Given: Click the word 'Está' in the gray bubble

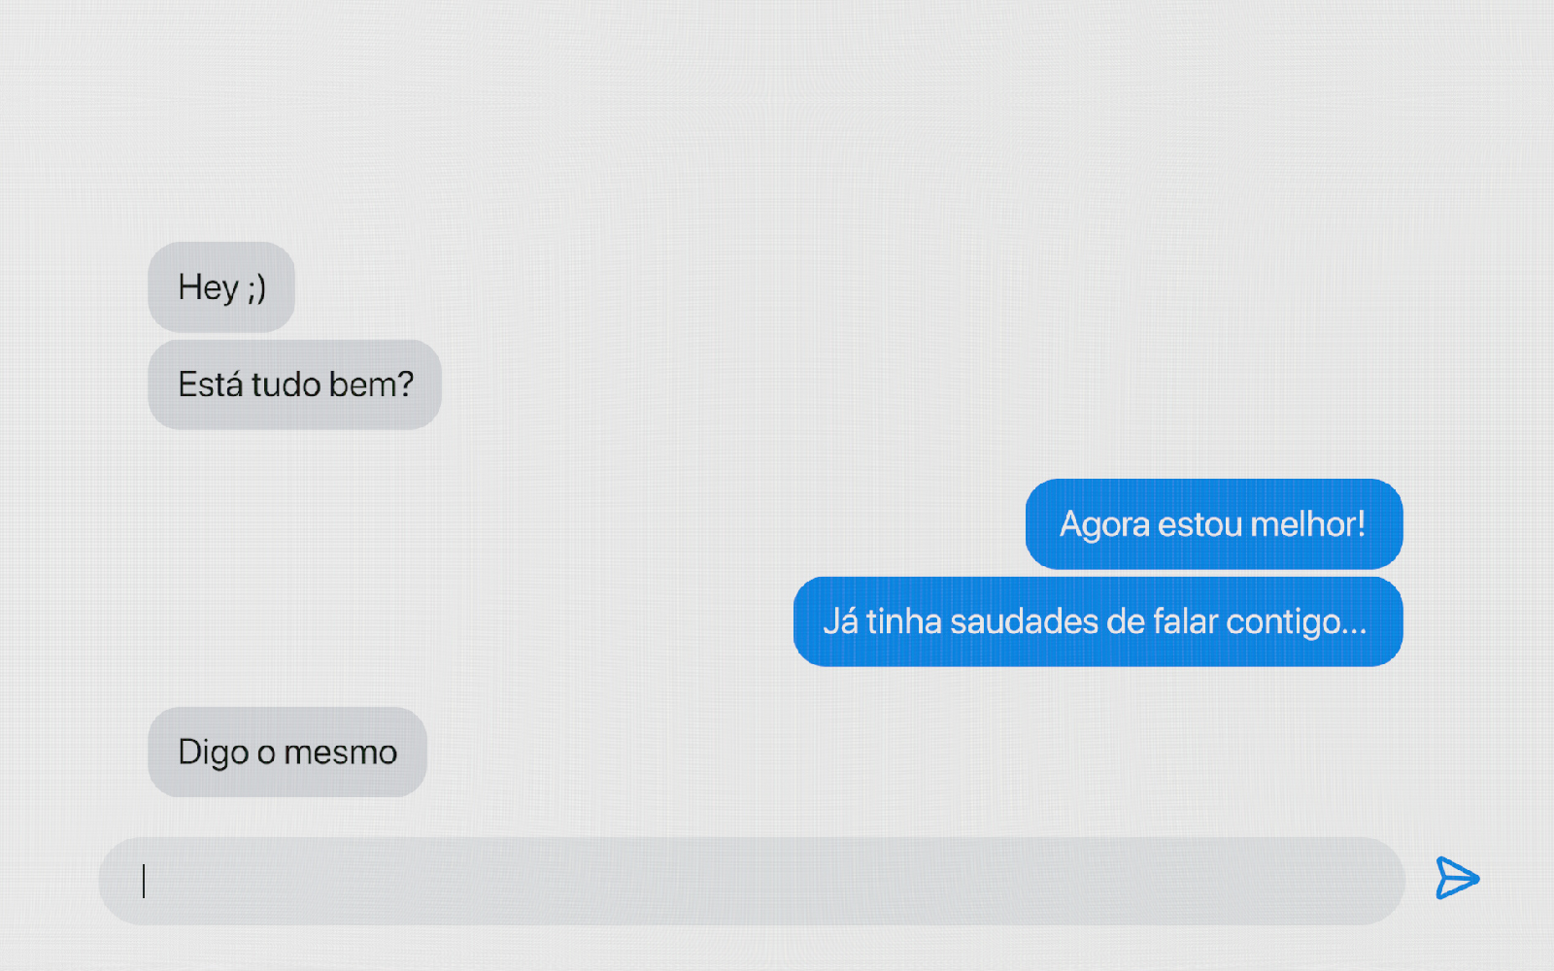Looking at the screenshot, I should click(x=211, y=385).
